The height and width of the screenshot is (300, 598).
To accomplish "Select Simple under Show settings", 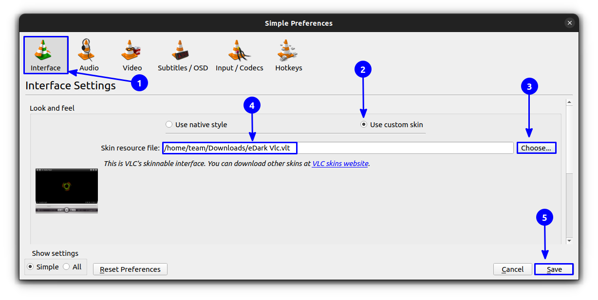I will pos(43,267).
